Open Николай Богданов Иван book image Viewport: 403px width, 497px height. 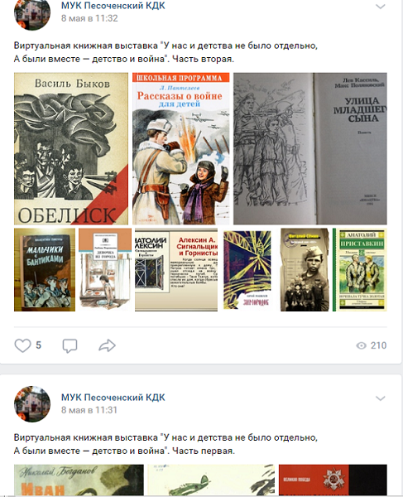coord(79,480)
